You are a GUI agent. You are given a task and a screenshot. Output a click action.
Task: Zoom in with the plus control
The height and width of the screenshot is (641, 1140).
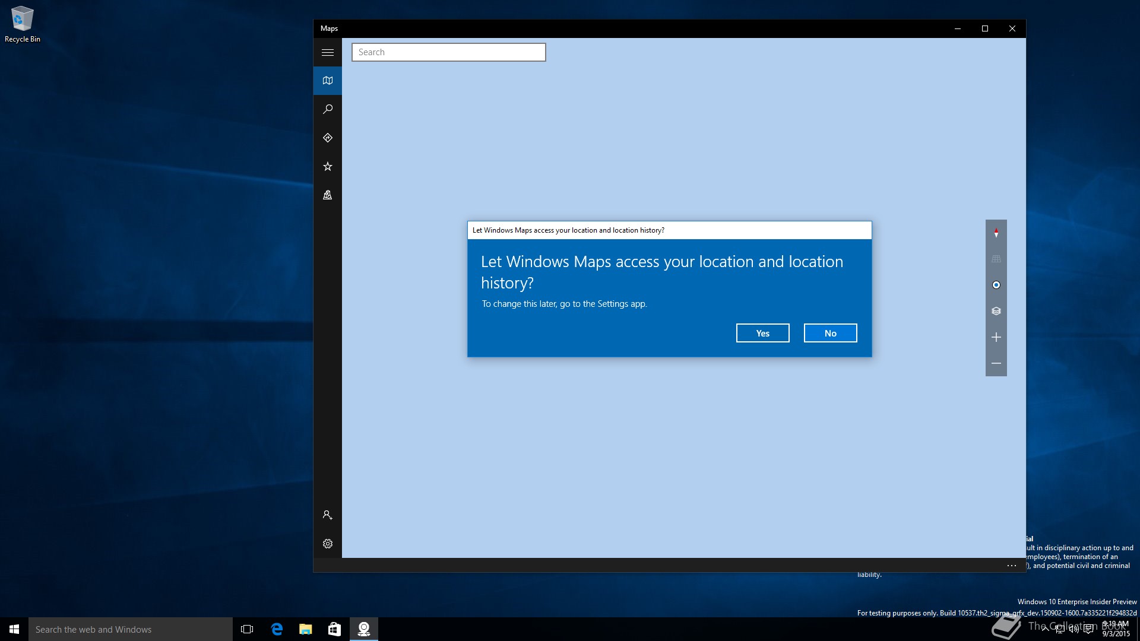click(996, 337)
